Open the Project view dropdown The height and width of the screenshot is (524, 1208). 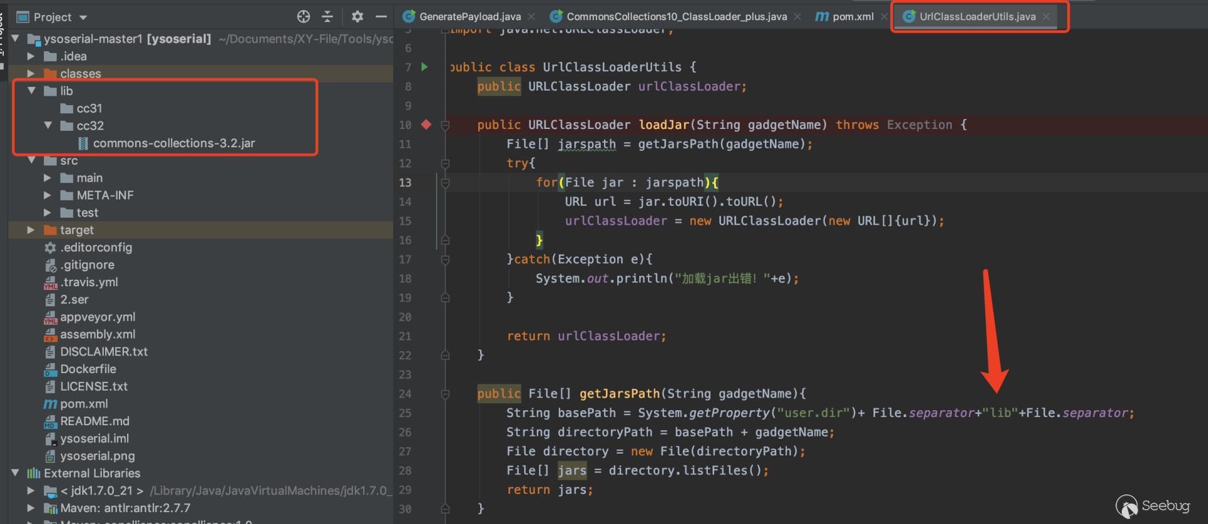pos(83,18)
